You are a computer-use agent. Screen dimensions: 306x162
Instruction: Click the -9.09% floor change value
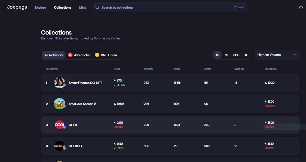(x=118, y=127)
